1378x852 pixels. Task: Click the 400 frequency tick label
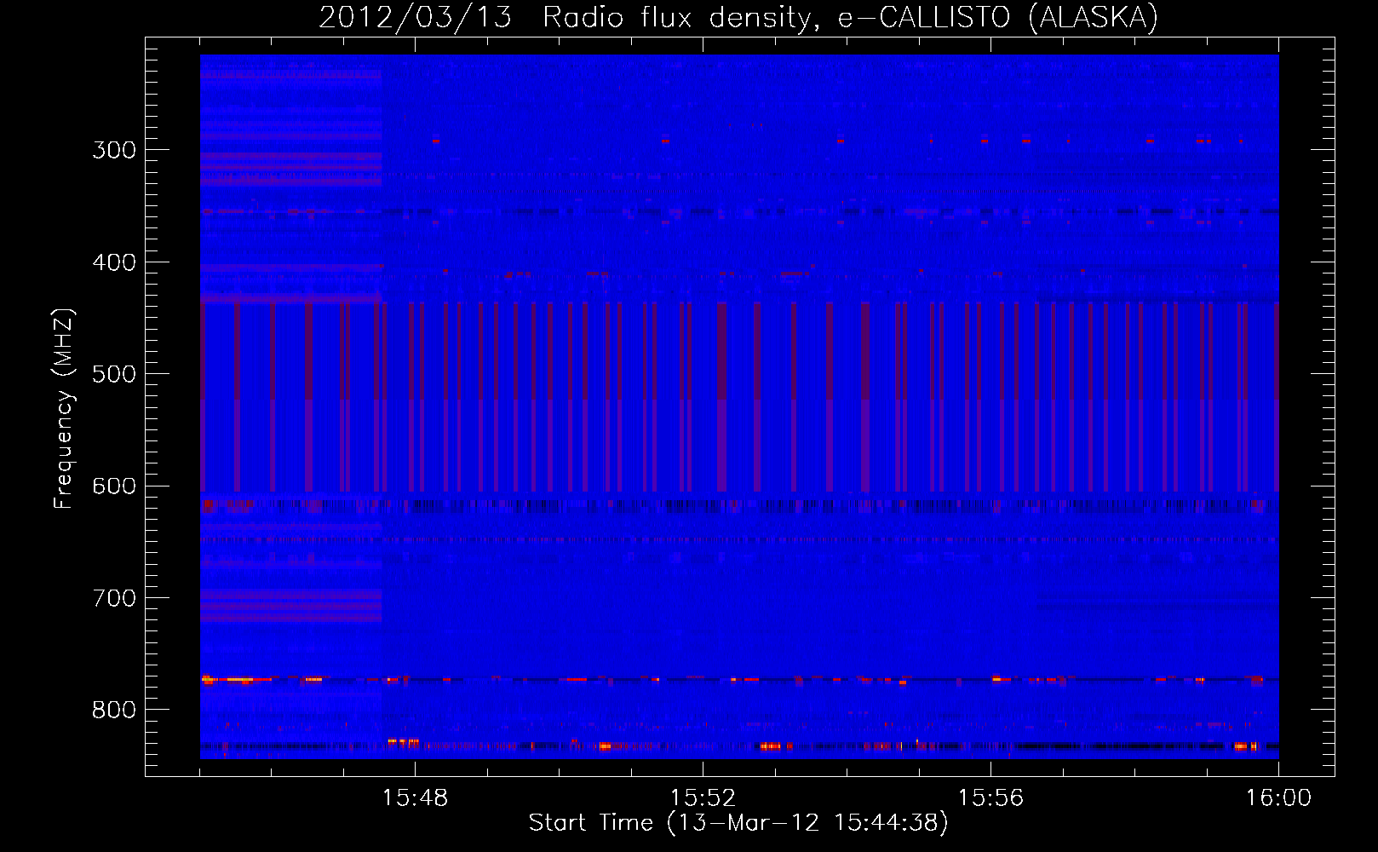tap(114, 262)
